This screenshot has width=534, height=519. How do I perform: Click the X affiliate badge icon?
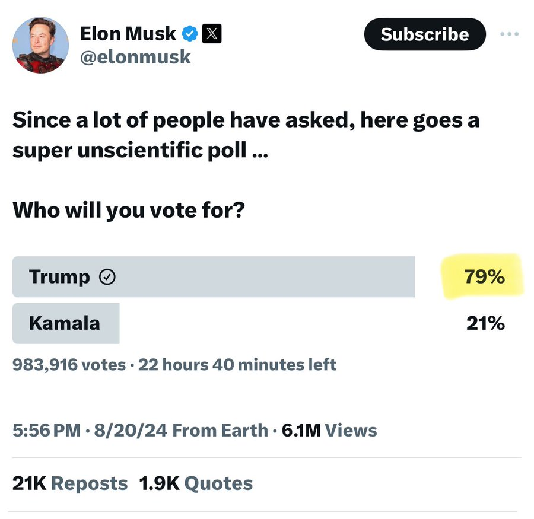[x=212, y=34]
